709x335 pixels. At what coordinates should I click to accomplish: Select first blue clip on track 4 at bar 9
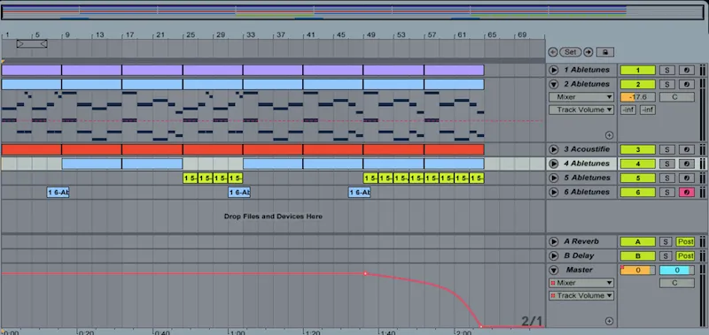[92, 164]
